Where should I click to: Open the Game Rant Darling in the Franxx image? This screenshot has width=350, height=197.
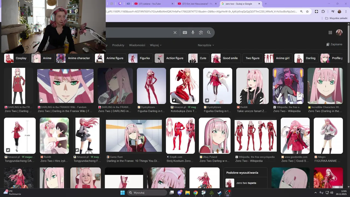[x=134, y=136]
